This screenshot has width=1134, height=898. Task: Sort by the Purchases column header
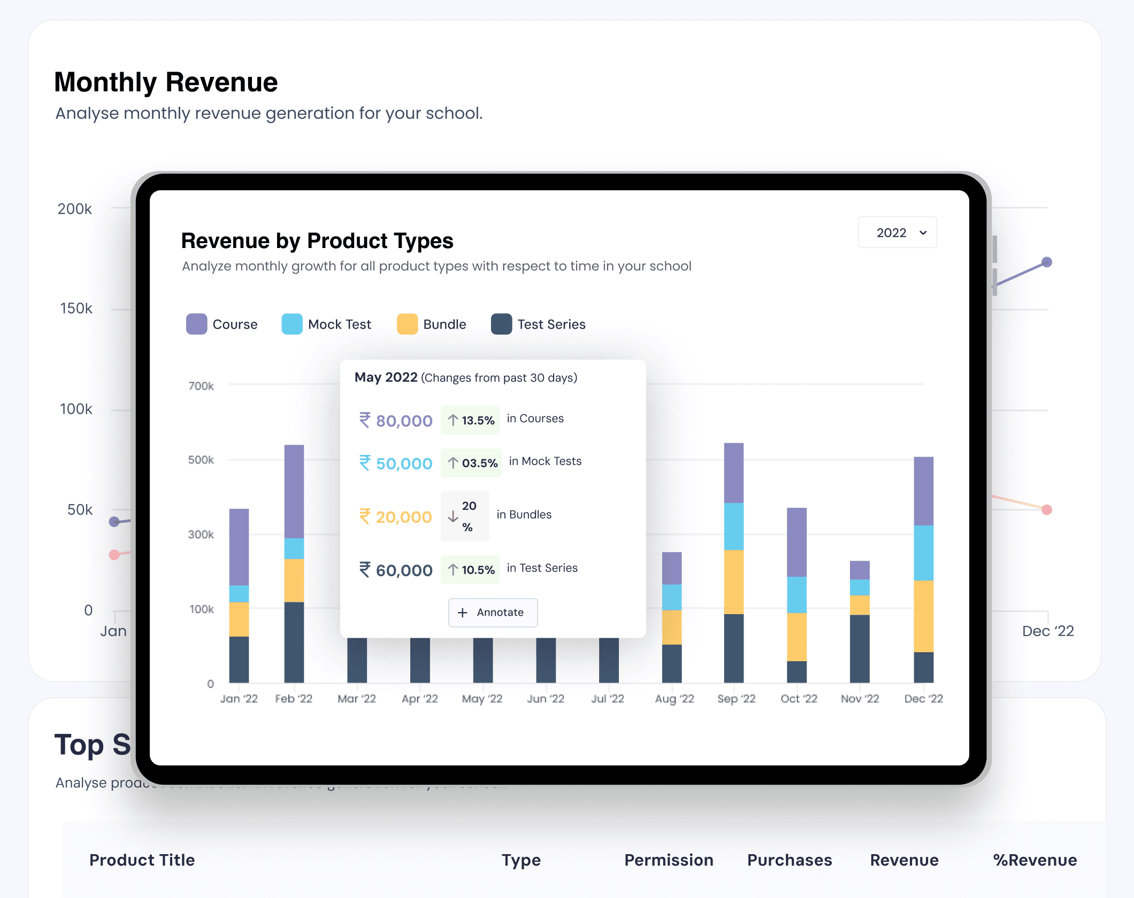pyautogui.click(x=789, y=860)
